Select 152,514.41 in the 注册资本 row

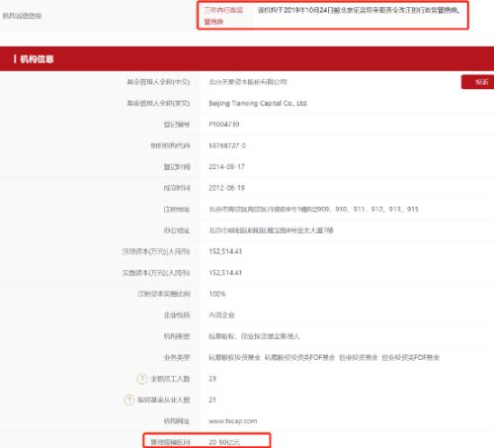click(225, 251)
